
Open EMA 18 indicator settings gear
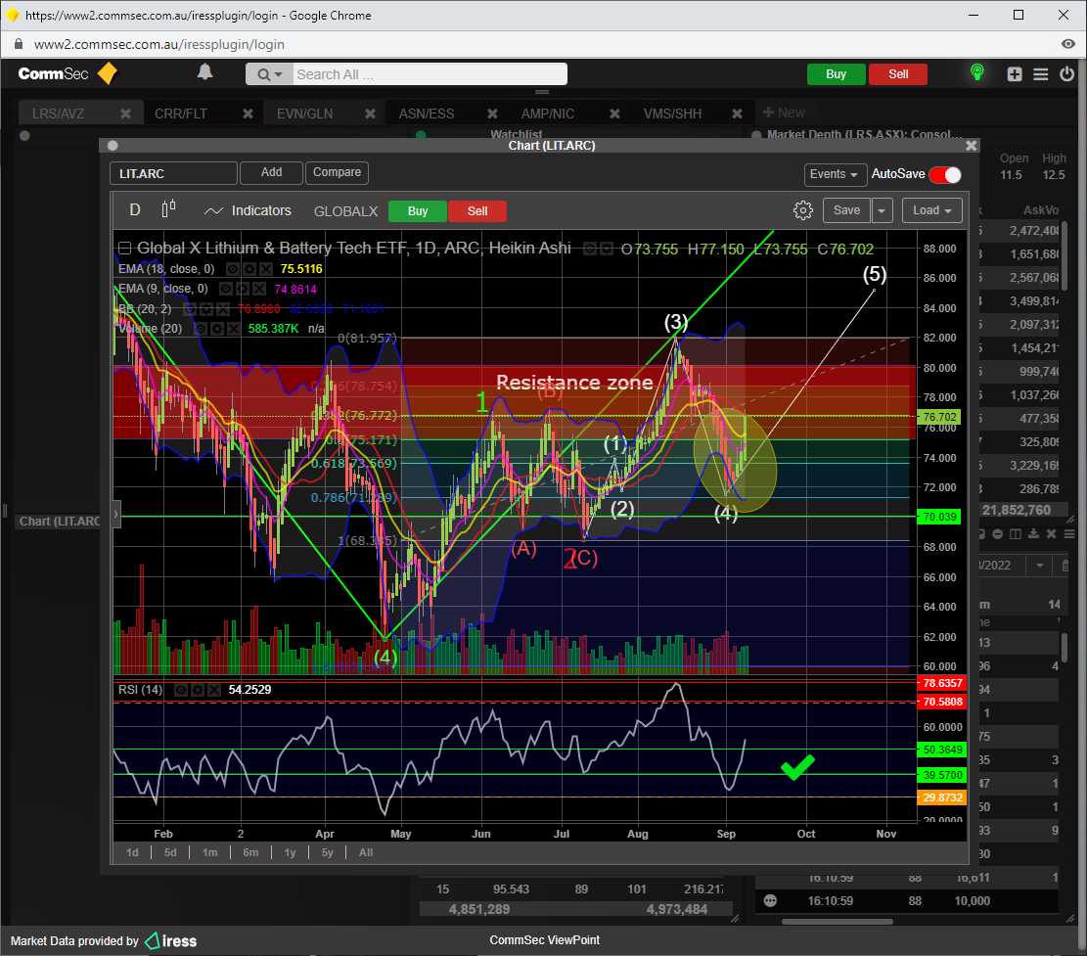click(249, 269)
